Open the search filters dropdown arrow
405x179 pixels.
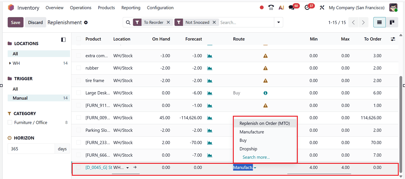[x=278, y=22]
